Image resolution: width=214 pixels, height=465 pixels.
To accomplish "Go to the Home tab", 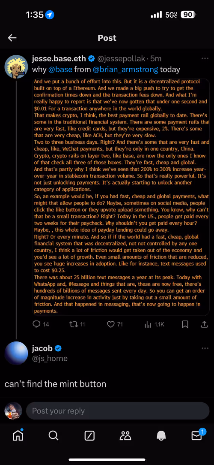I will [x=18, y=435].
